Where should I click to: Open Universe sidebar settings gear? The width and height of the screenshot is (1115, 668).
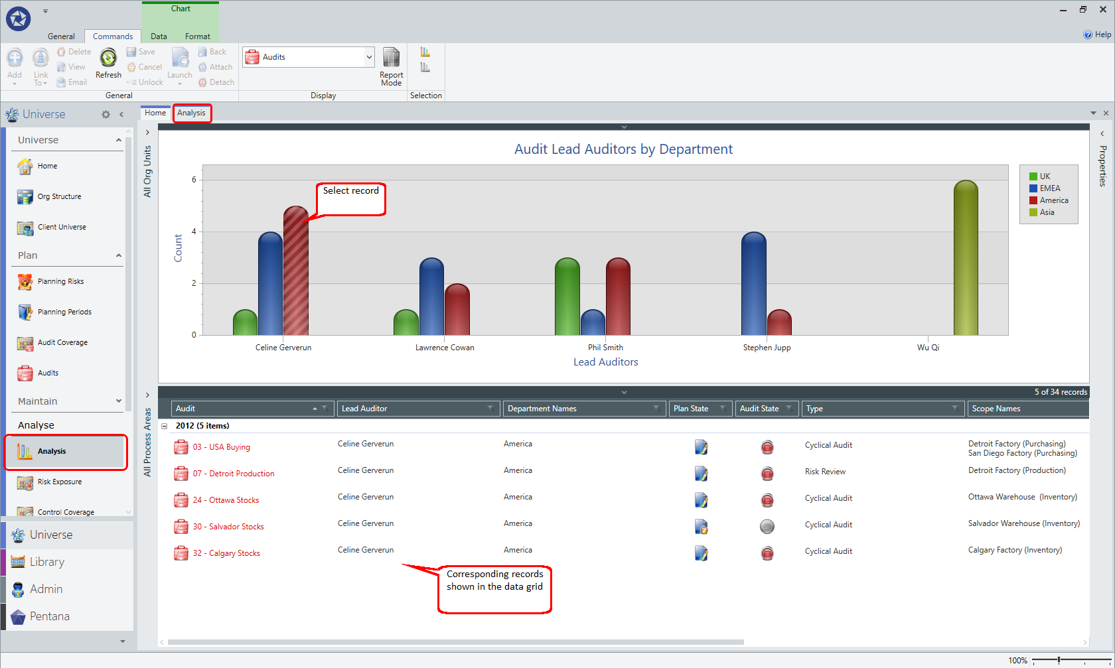tap(106, 114)
